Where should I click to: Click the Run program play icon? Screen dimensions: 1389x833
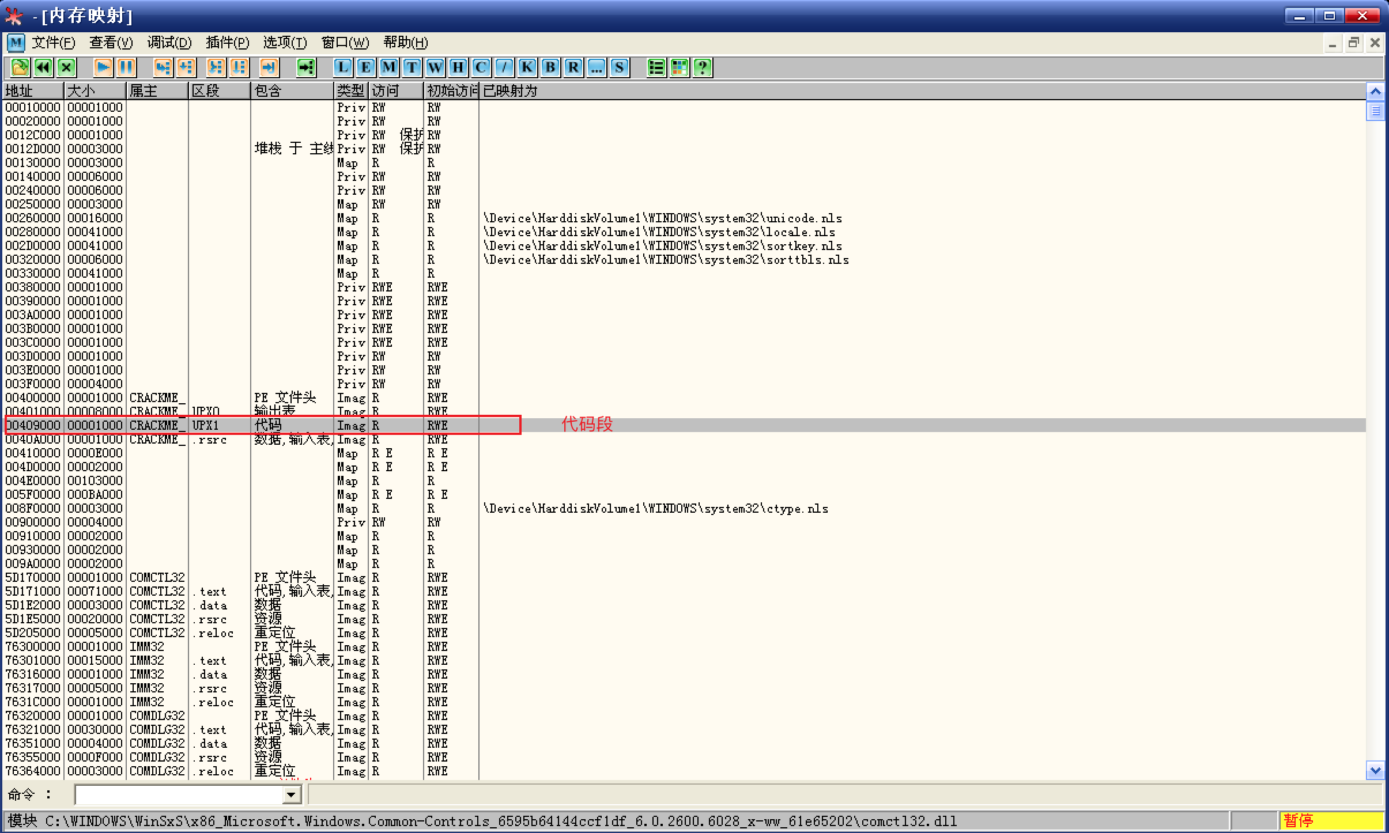[x=103, y=68]
